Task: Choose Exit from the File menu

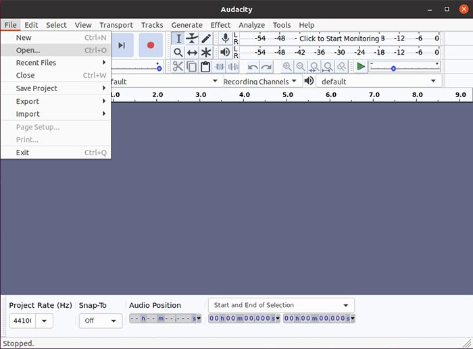Action: [56, 153]
